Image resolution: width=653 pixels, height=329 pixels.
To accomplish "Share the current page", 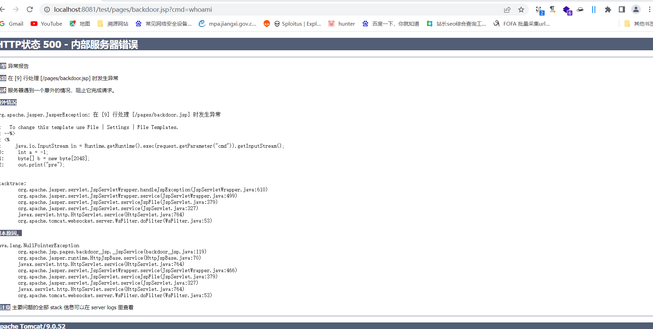I will (508, 10).
